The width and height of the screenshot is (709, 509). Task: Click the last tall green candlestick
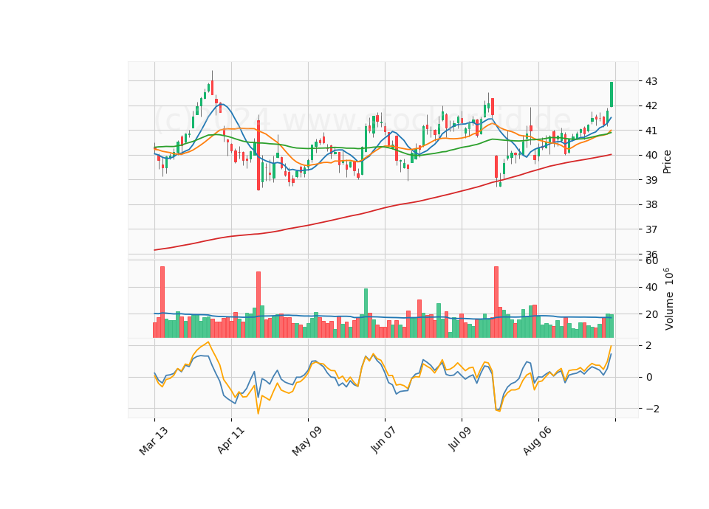612,94
